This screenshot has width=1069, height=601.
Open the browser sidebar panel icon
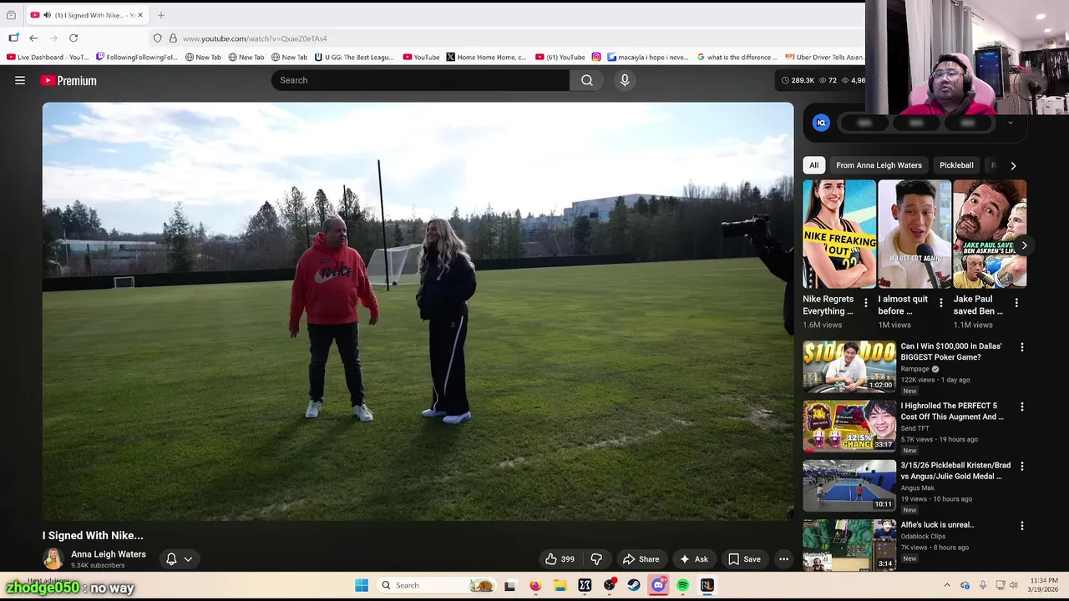13,38
